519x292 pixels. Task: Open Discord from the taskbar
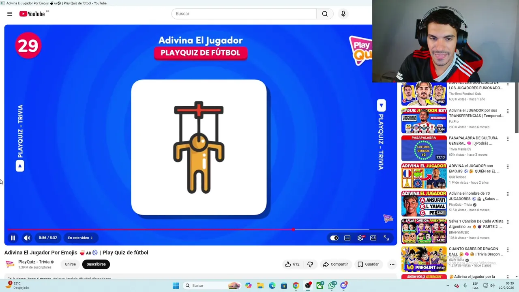(344, 286)
